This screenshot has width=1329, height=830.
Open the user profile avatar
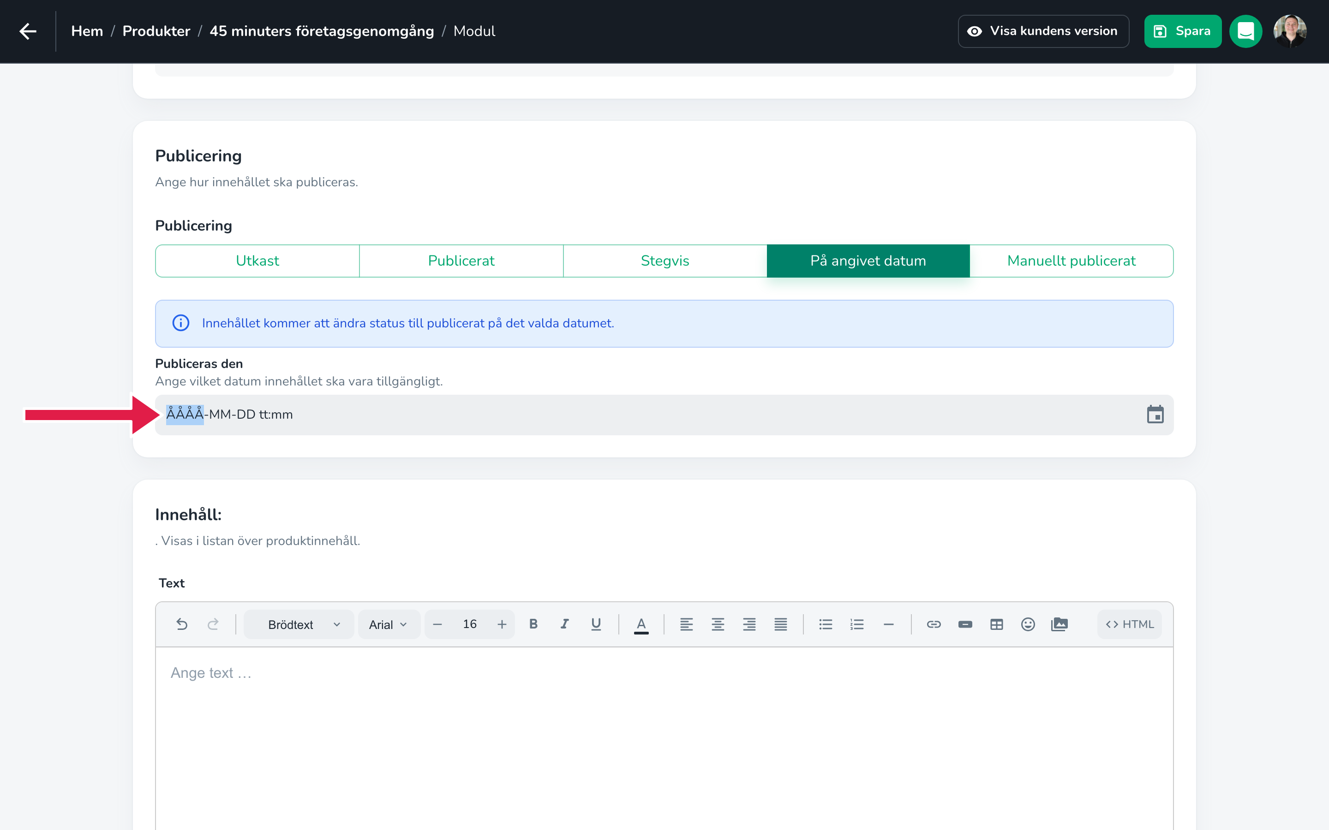pos(1289,31)
